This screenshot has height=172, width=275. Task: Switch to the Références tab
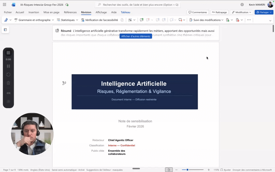pyautogui.click(x=70, y=12)
